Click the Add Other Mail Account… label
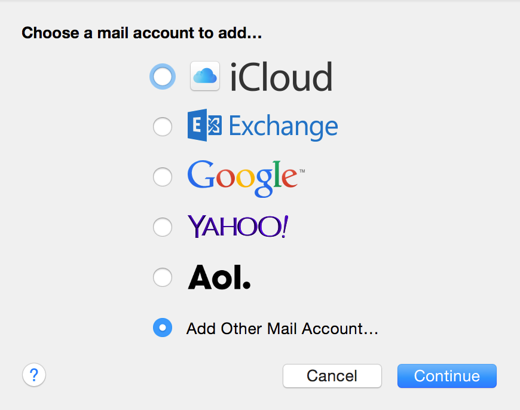Viewport: 520px width, 410px height. tap(282, 329)
